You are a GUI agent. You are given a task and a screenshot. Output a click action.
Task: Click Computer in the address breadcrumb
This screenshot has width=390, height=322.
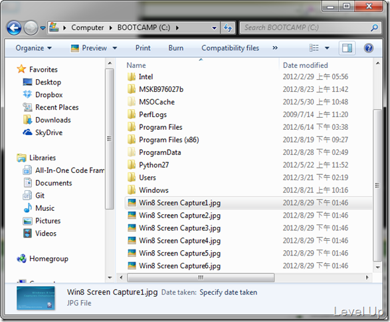[87, 28]
